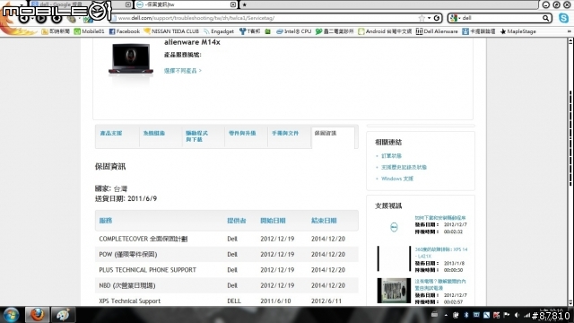
Task: Close the 保固資訊 browser tab
Action: pyautogui.click(x=233, y=4)
